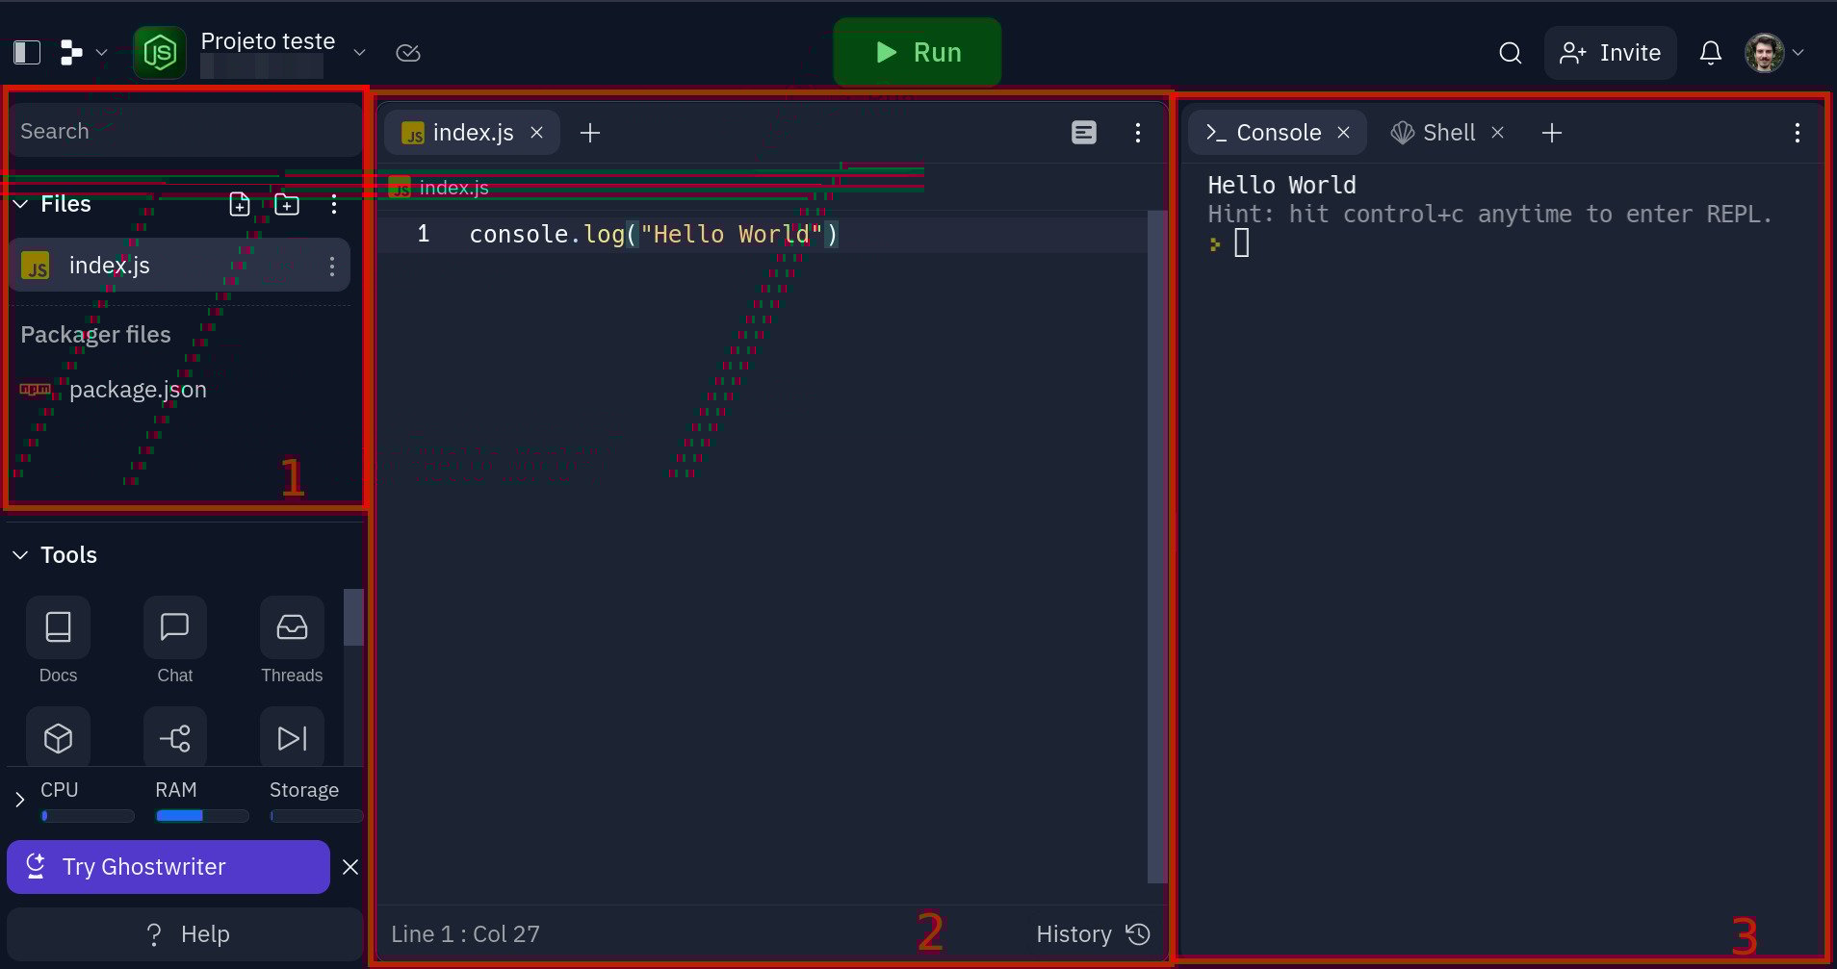This screenshot has height=969, width=1837.
Task: Toggle the sidebar panel icon
Action: pos(27,52)
